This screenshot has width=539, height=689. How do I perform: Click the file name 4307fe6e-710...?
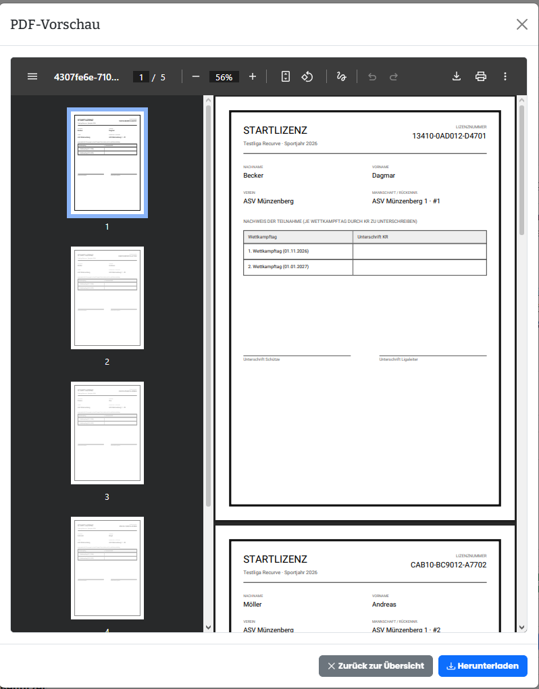click(86, 77)
